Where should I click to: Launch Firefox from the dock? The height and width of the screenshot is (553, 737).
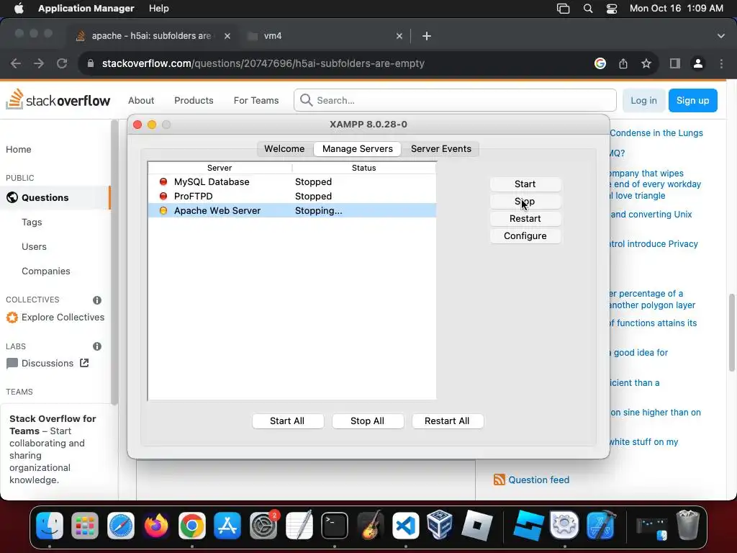pyautogui.click(x=156, y=525)
